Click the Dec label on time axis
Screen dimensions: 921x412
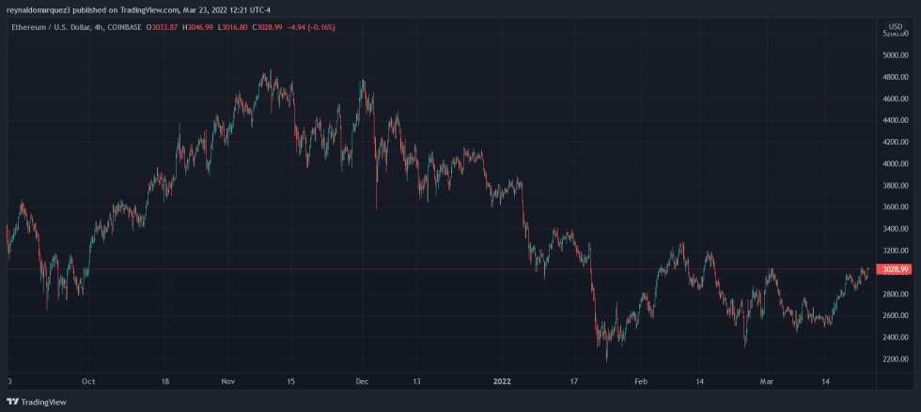pyautogui.click(x=362, y=381)
